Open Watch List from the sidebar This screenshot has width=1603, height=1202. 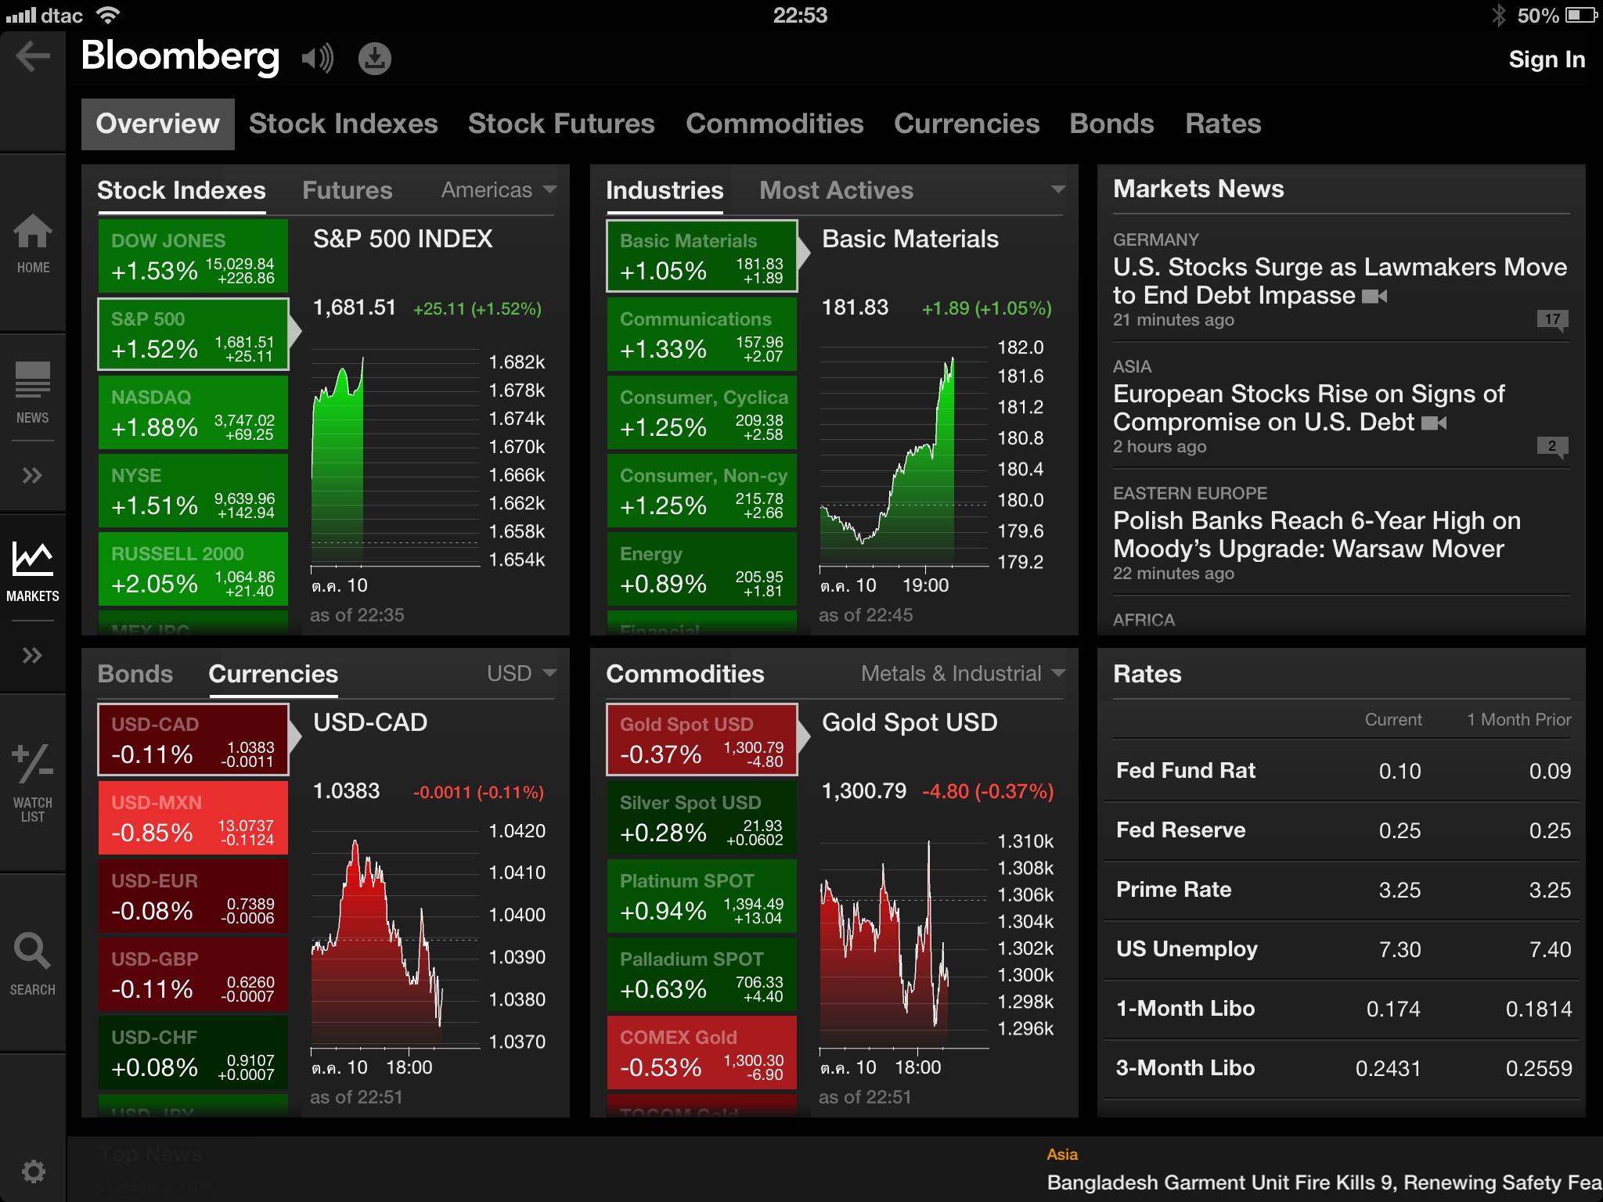[33, 783]
